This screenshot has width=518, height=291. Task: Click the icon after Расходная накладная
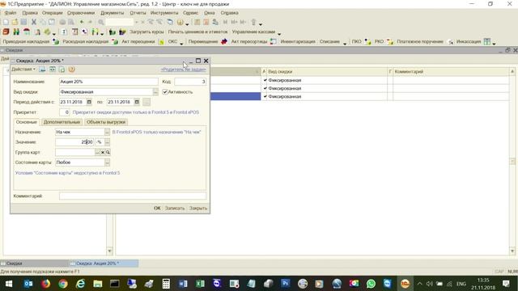click(115, 41)
